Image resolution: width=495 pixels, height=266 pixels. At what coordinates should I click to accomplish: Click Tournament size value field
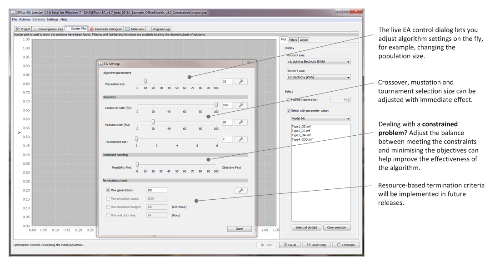coord(227,139)
